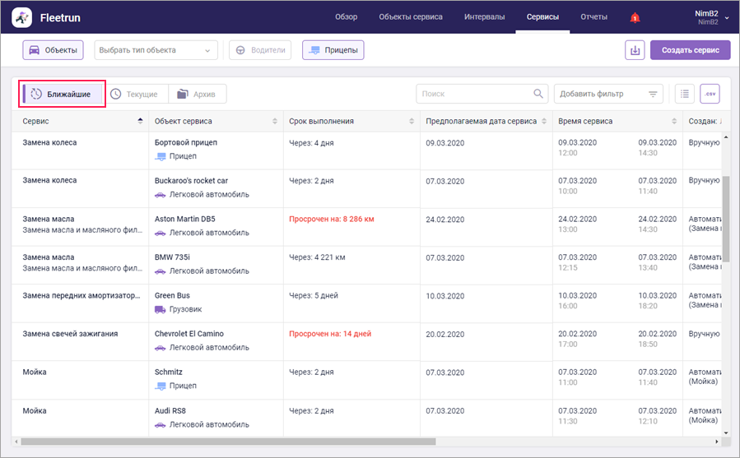Screen dimensions: 740x458
Task: Click the filter lines icon in Добавить фильтр
Action: tap(654, 94)
